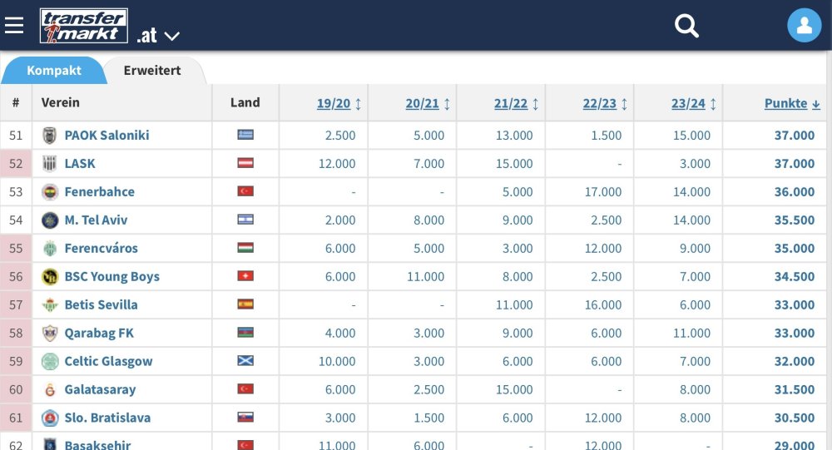Screen dimensions: 832x450
Task: Click the Betis Sevilla name
Action: coord(101,305)
